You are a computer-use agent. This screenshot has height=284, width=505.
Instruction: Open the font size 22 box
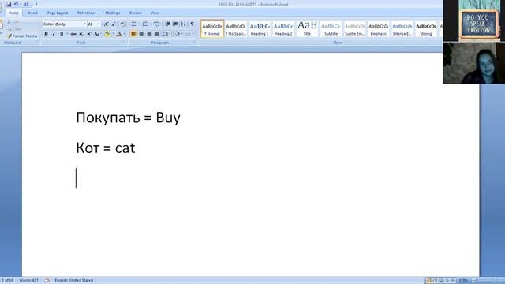click(94, 24)
